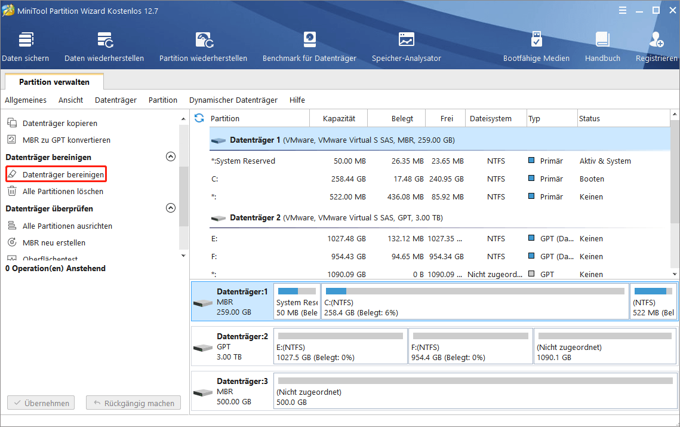Open the Ansicht menu
The height and width of the screenshot is (427, 680).
(70, 100)
